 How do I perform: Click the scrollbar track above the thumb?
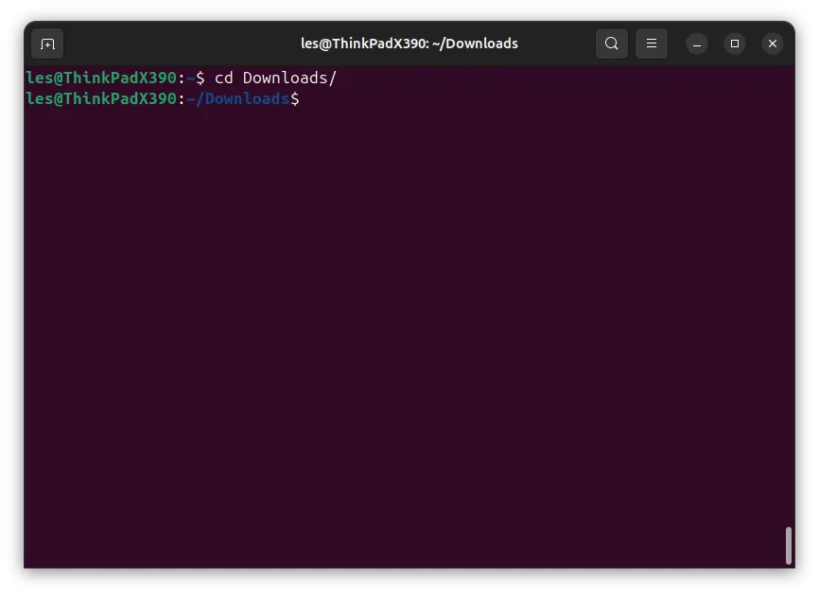point(788,292)
